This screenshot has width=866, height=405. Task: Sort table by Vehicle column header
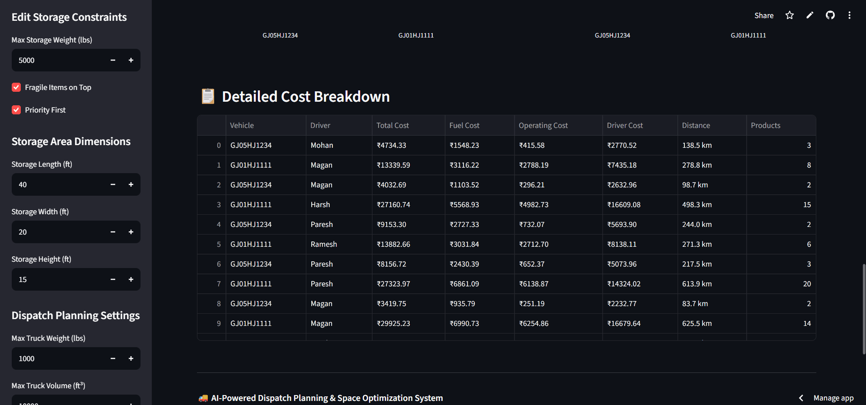click(266, 125)
